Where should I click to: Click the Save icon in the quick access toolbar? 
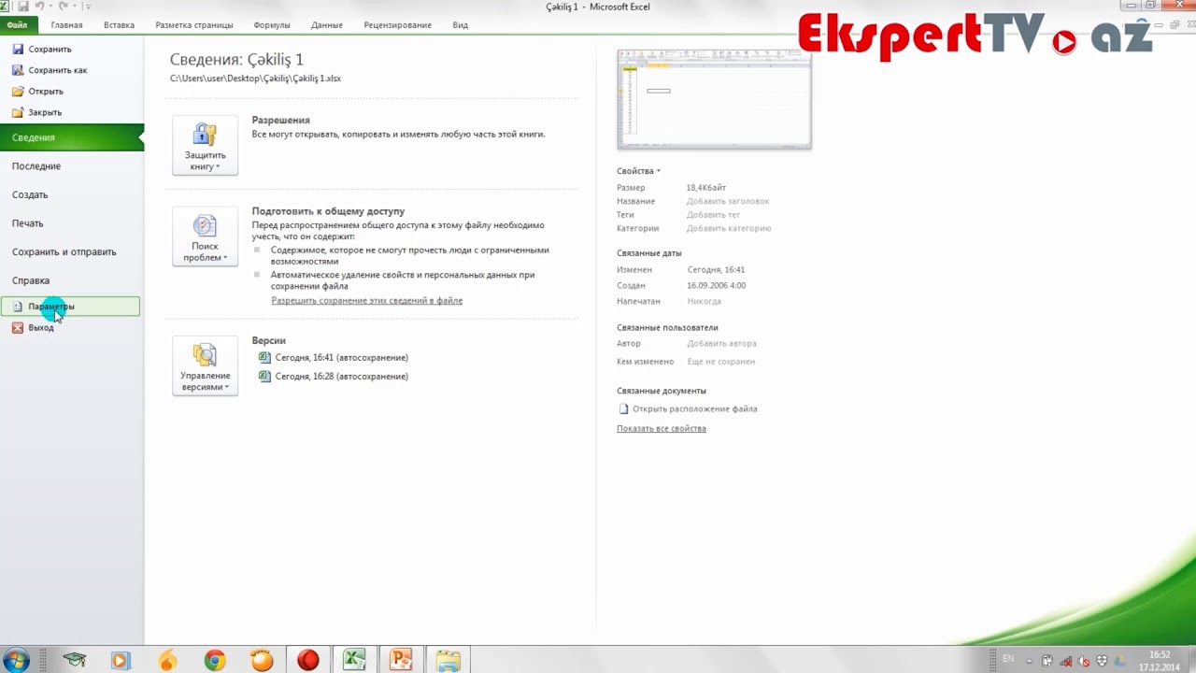click(22, 7)
